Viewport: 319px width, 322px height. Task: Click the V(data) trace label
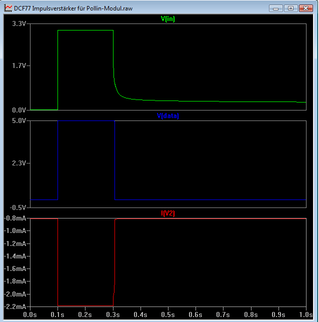[168, 115]
